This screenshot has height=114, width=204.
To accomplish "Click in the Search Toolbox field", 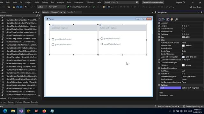I will [x=18, y=16].
